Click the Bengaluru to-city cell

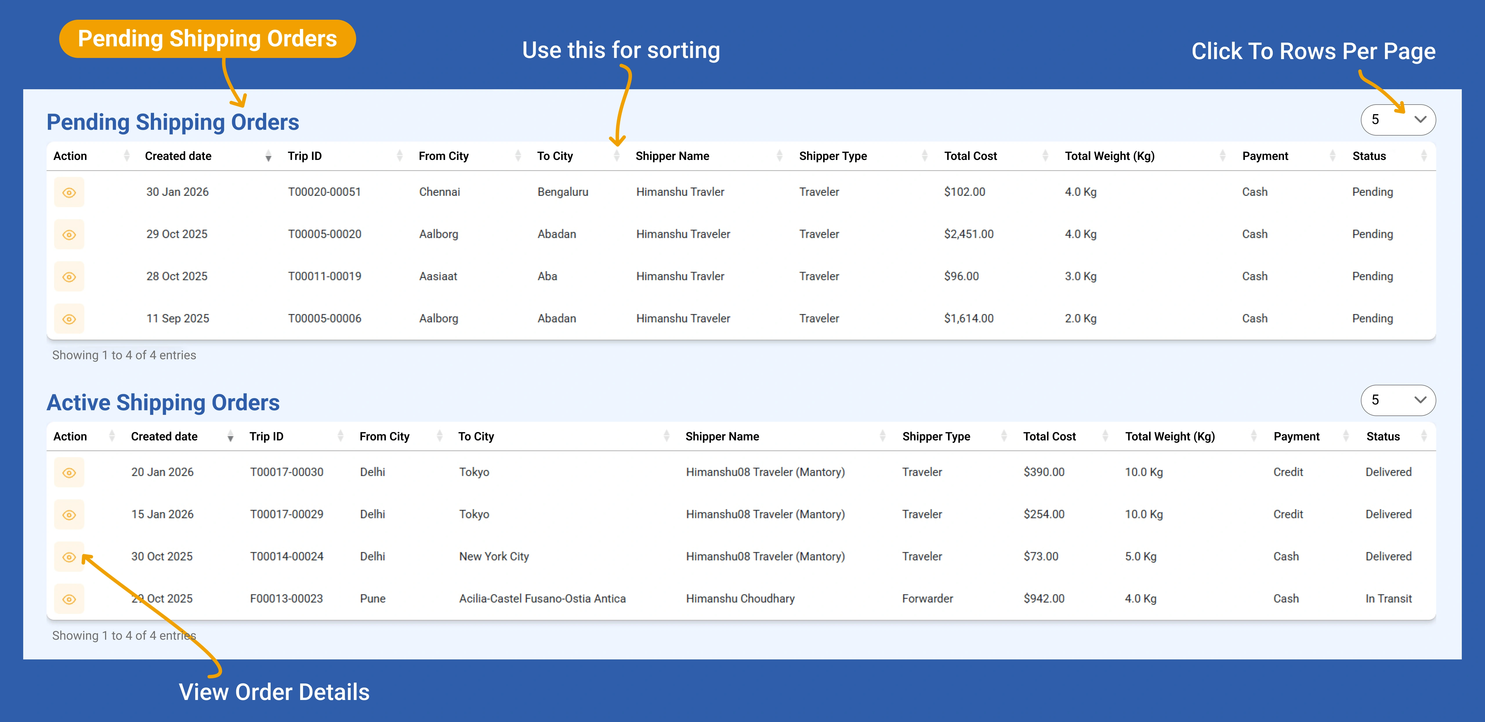(563, 192)
